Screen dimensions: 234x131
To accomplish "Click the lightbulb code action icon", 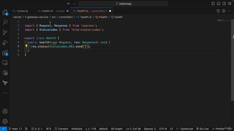I will 26,46.
